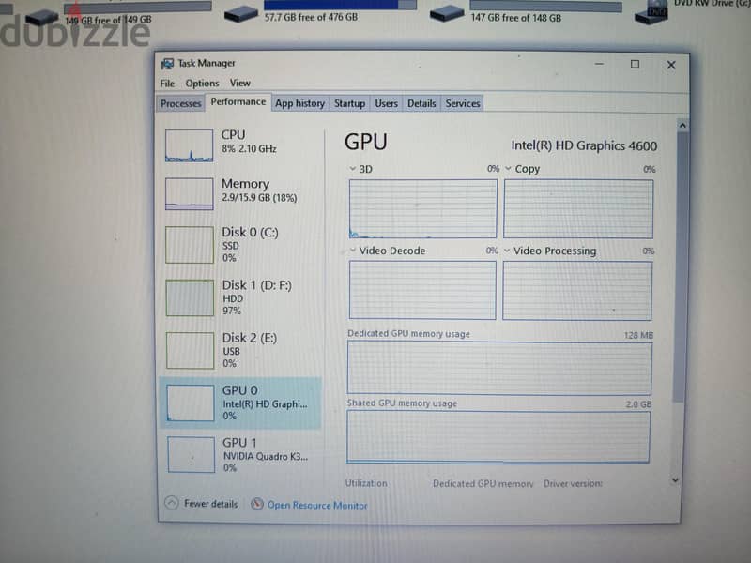Image resolution: width=751 pixels, height=563 pixels.
Task: Select the Performance tab
Action: pyautogui.click(x=238, y=101)
